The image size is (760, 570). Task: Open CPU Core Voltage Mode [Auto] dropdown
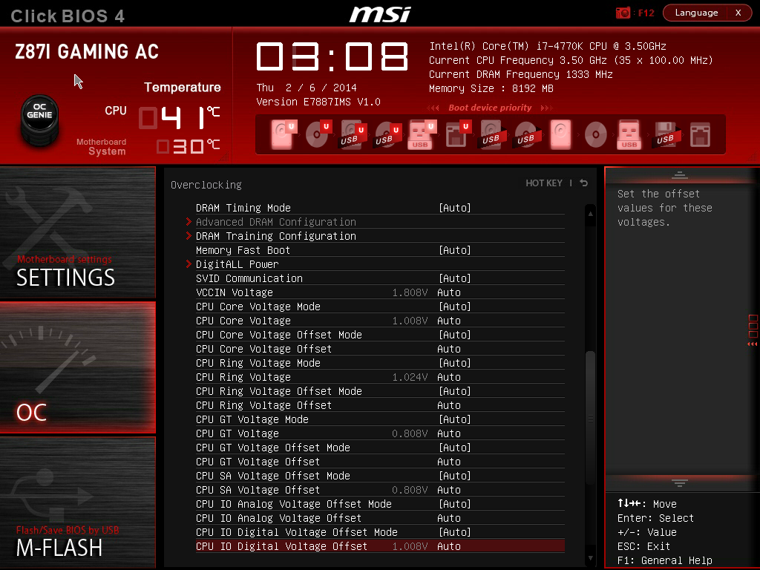pyautogui.click(x=455, y=307)
